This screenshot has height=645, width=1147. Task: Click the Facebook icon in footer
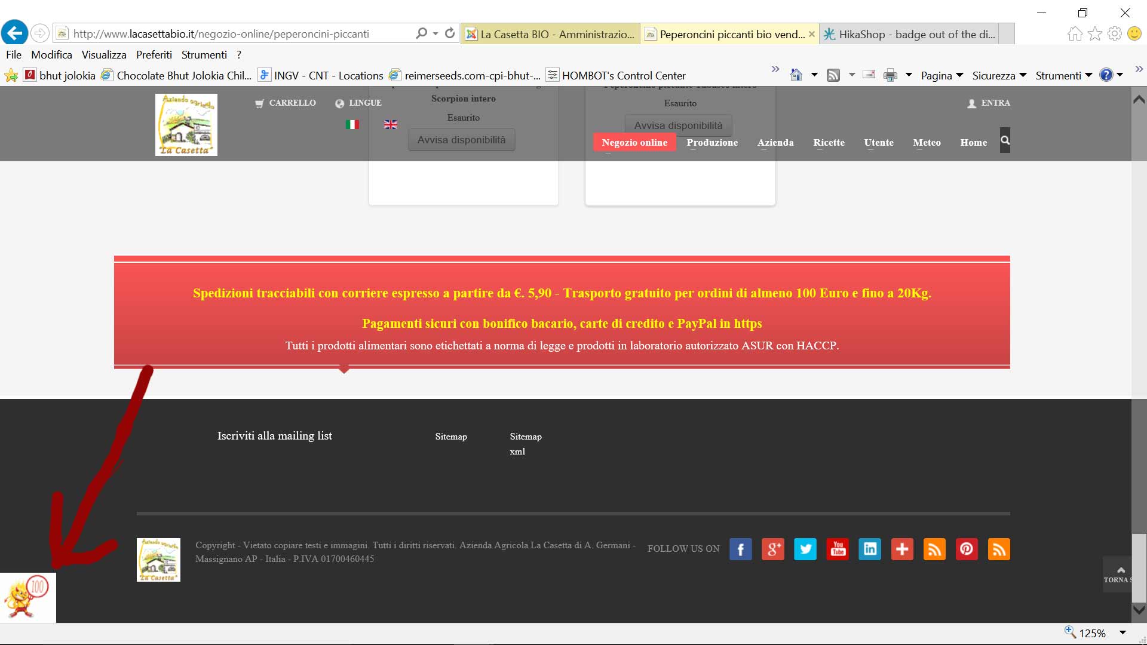coord(740,549)
